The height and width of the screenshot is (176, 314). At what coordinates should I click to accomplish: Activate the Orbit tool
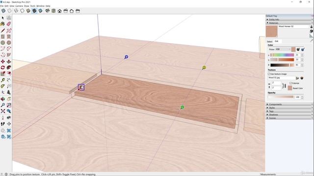(2, 99)
